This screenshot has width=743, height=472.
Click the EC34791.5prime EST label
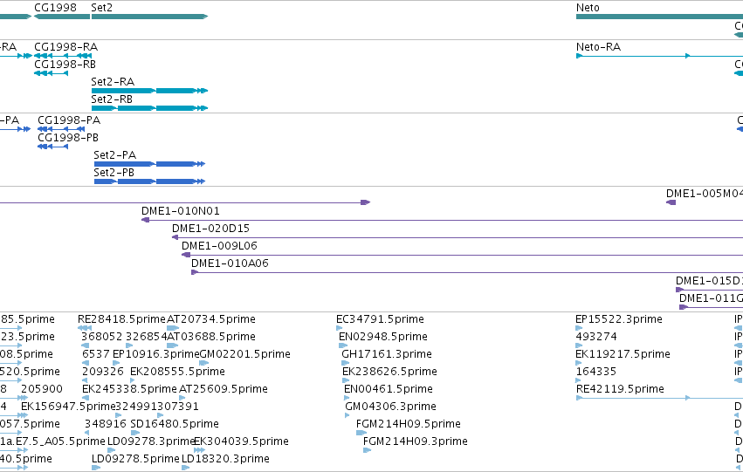[380, 319]
